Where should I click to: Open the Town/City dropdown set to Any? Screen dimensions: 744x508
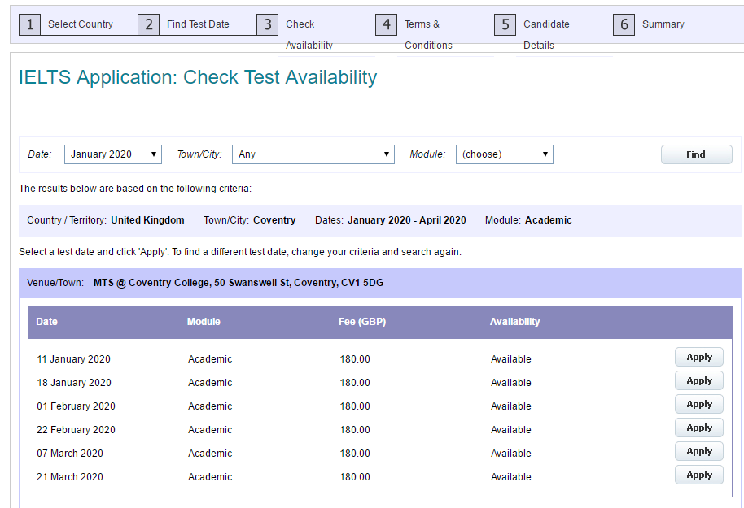pyautogui.click(x=313, y=154)
